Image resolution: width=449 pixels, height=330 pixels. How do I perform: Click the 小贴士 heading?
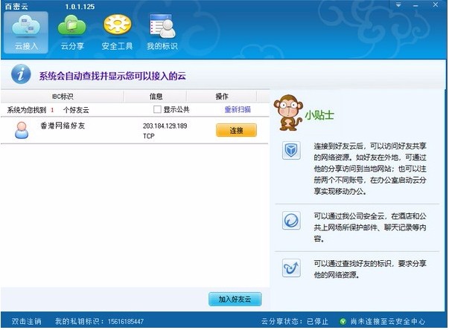[319, 115]
